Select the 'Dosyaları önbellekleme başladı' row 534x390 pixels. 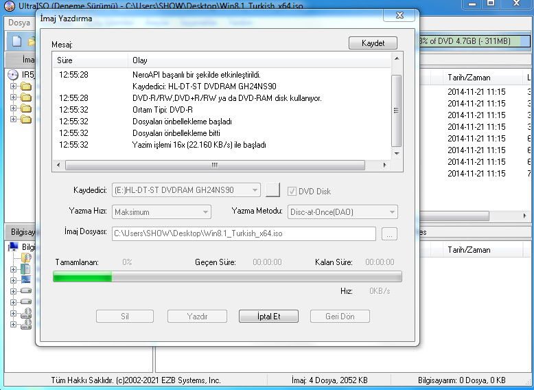[222, 122]
